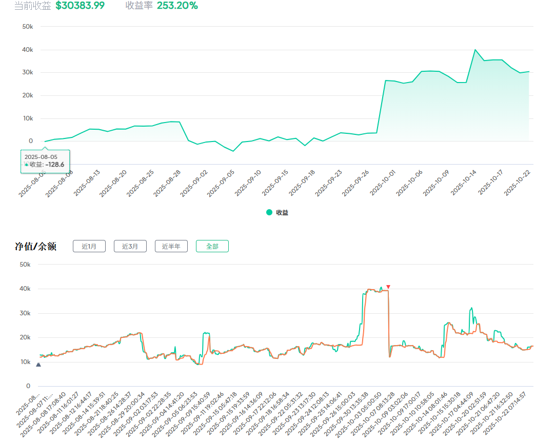Click the 40k peak of 收益 chart
555x443 pixels.
(475, 50)
